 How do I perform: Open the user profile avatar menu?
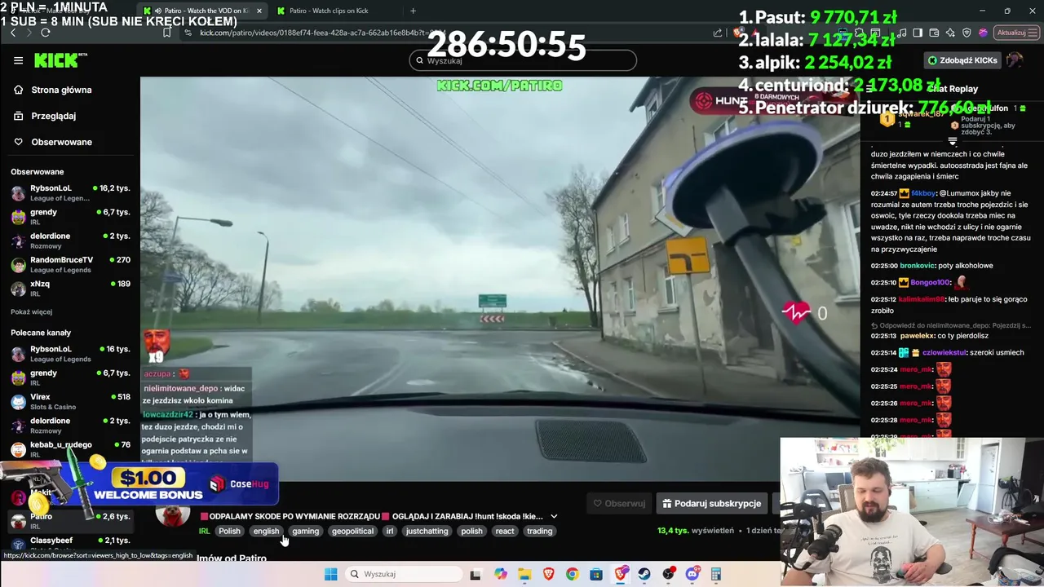[x=1015, y=60]
